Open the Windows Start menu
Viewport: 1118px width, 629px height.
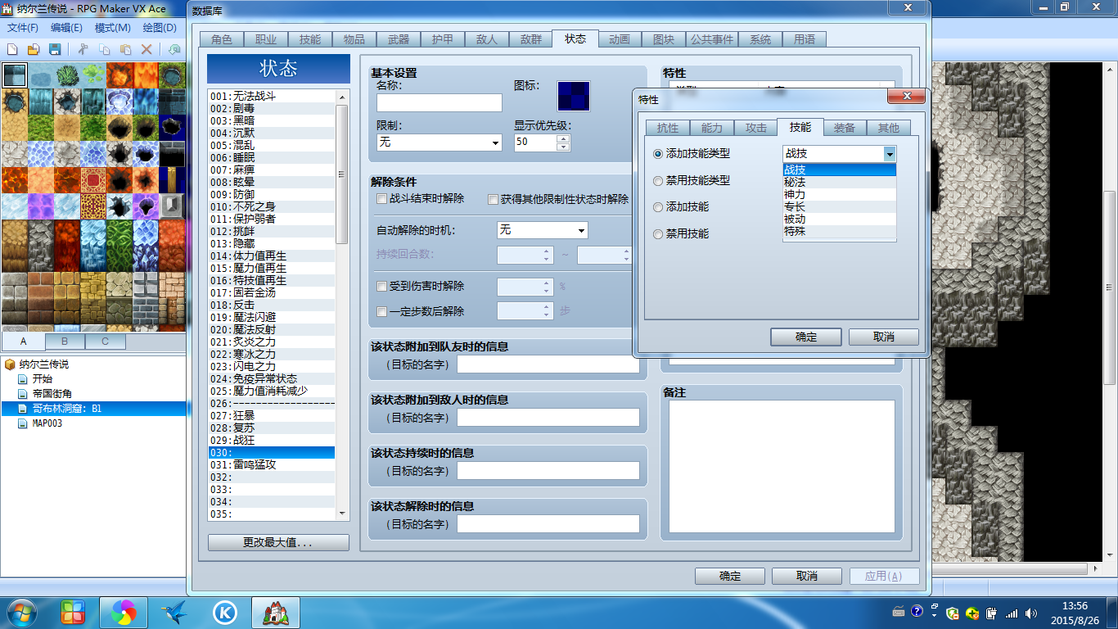[20, 612]
